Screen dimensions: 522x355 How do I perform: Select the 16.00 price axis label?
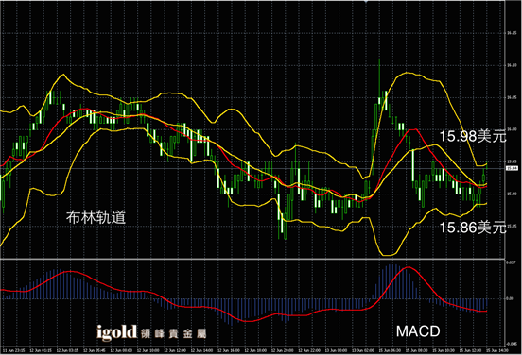[512, 129]
